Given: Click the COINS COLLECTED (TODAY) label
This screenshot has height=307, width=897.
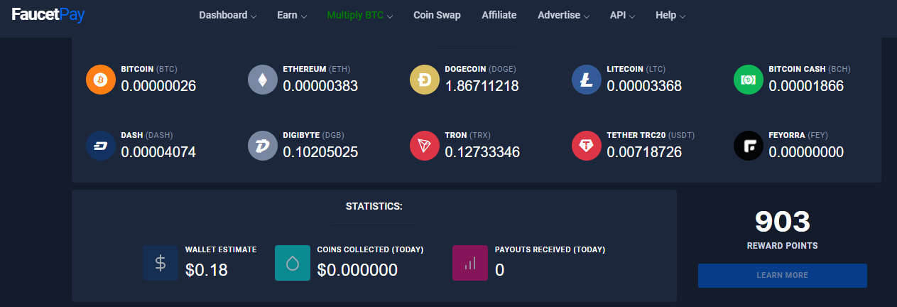Looking at the screenshot, I should 370,250.
